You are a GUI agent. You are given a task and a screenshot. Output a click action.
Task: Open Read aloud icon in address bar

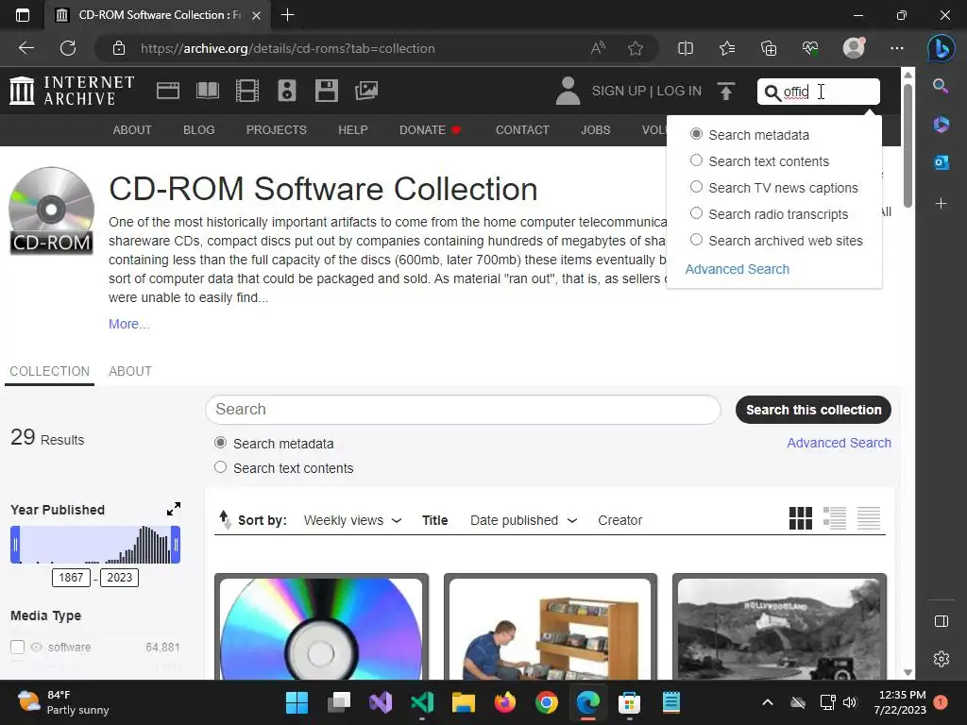tap(598, 48)
